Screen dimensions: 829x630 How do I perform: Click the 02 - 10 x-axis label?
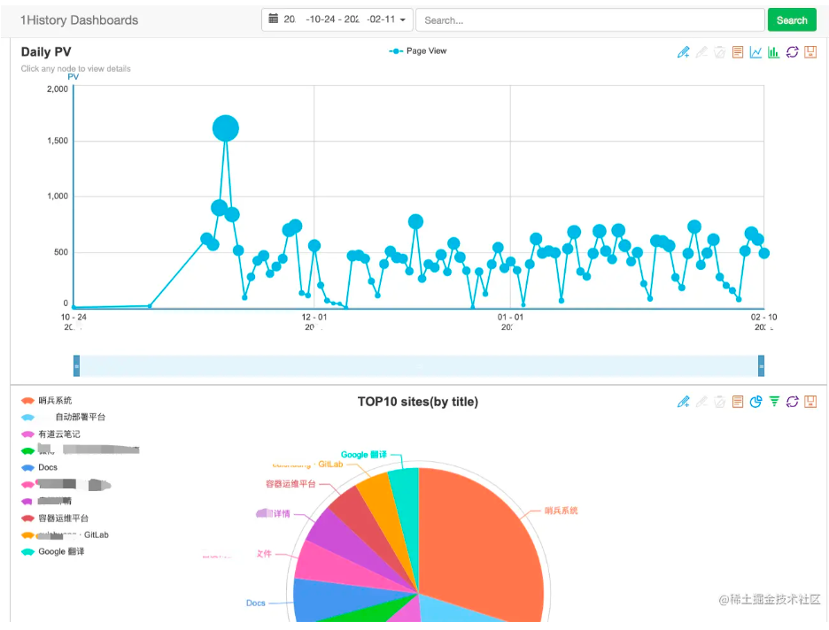click(763, 318)
